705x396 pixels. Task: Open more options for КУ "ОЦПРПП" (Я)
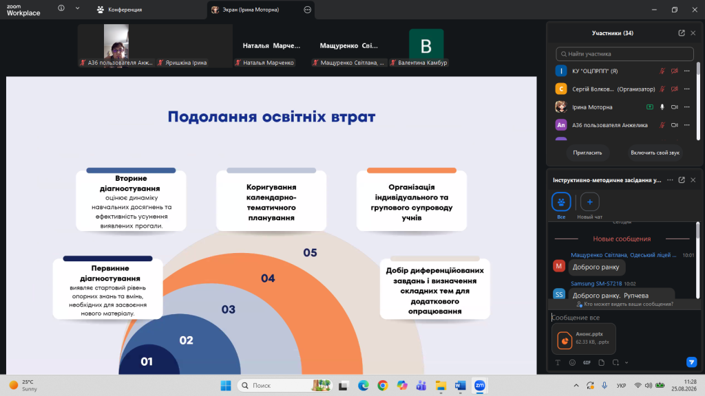(x=686, y=71)
